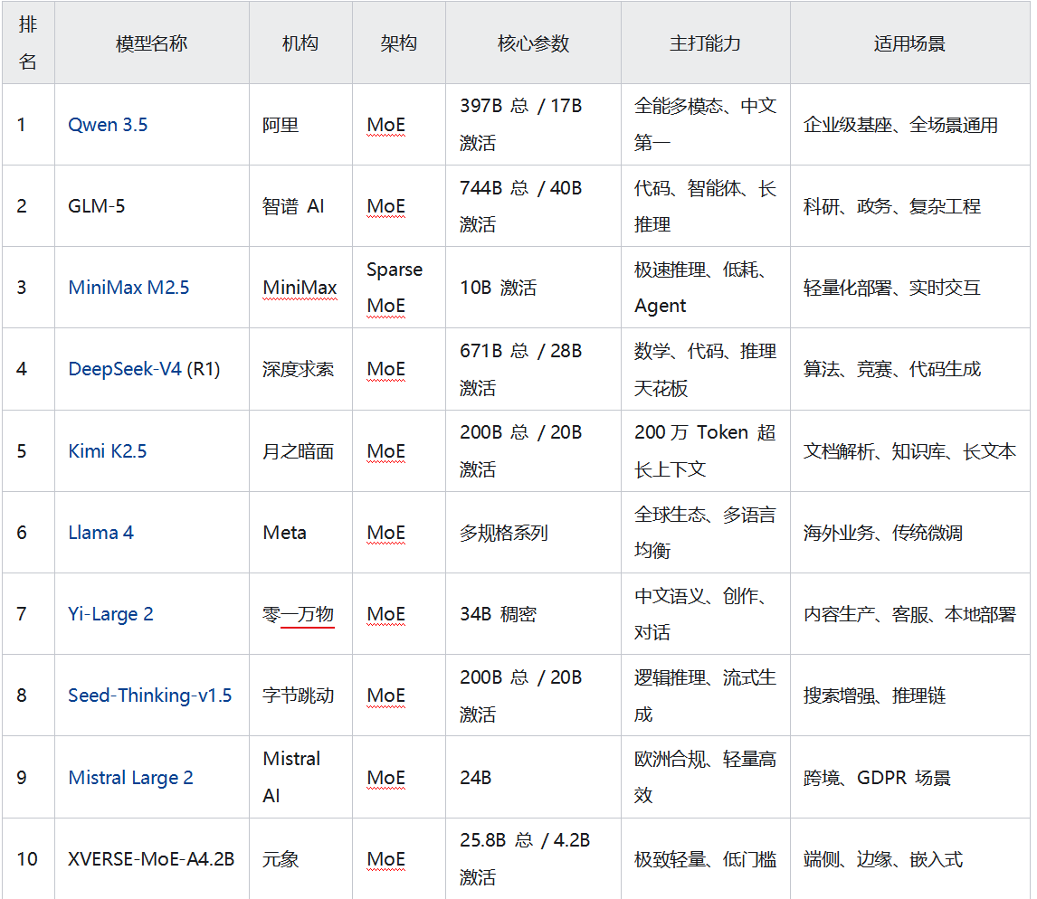The image size is (1037, 899).
Task: Click the 海外业务、传统微调 cell
Action: click(910, 532)
